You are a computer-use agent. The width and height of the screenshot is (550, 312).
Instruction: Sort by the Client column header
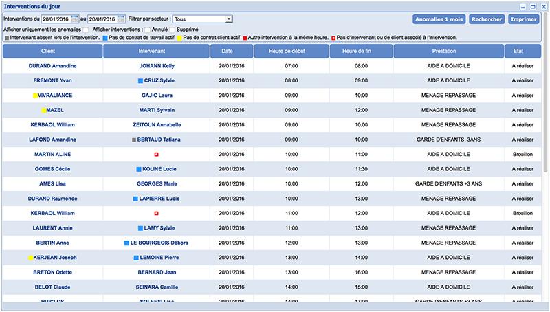coord(52,51)
